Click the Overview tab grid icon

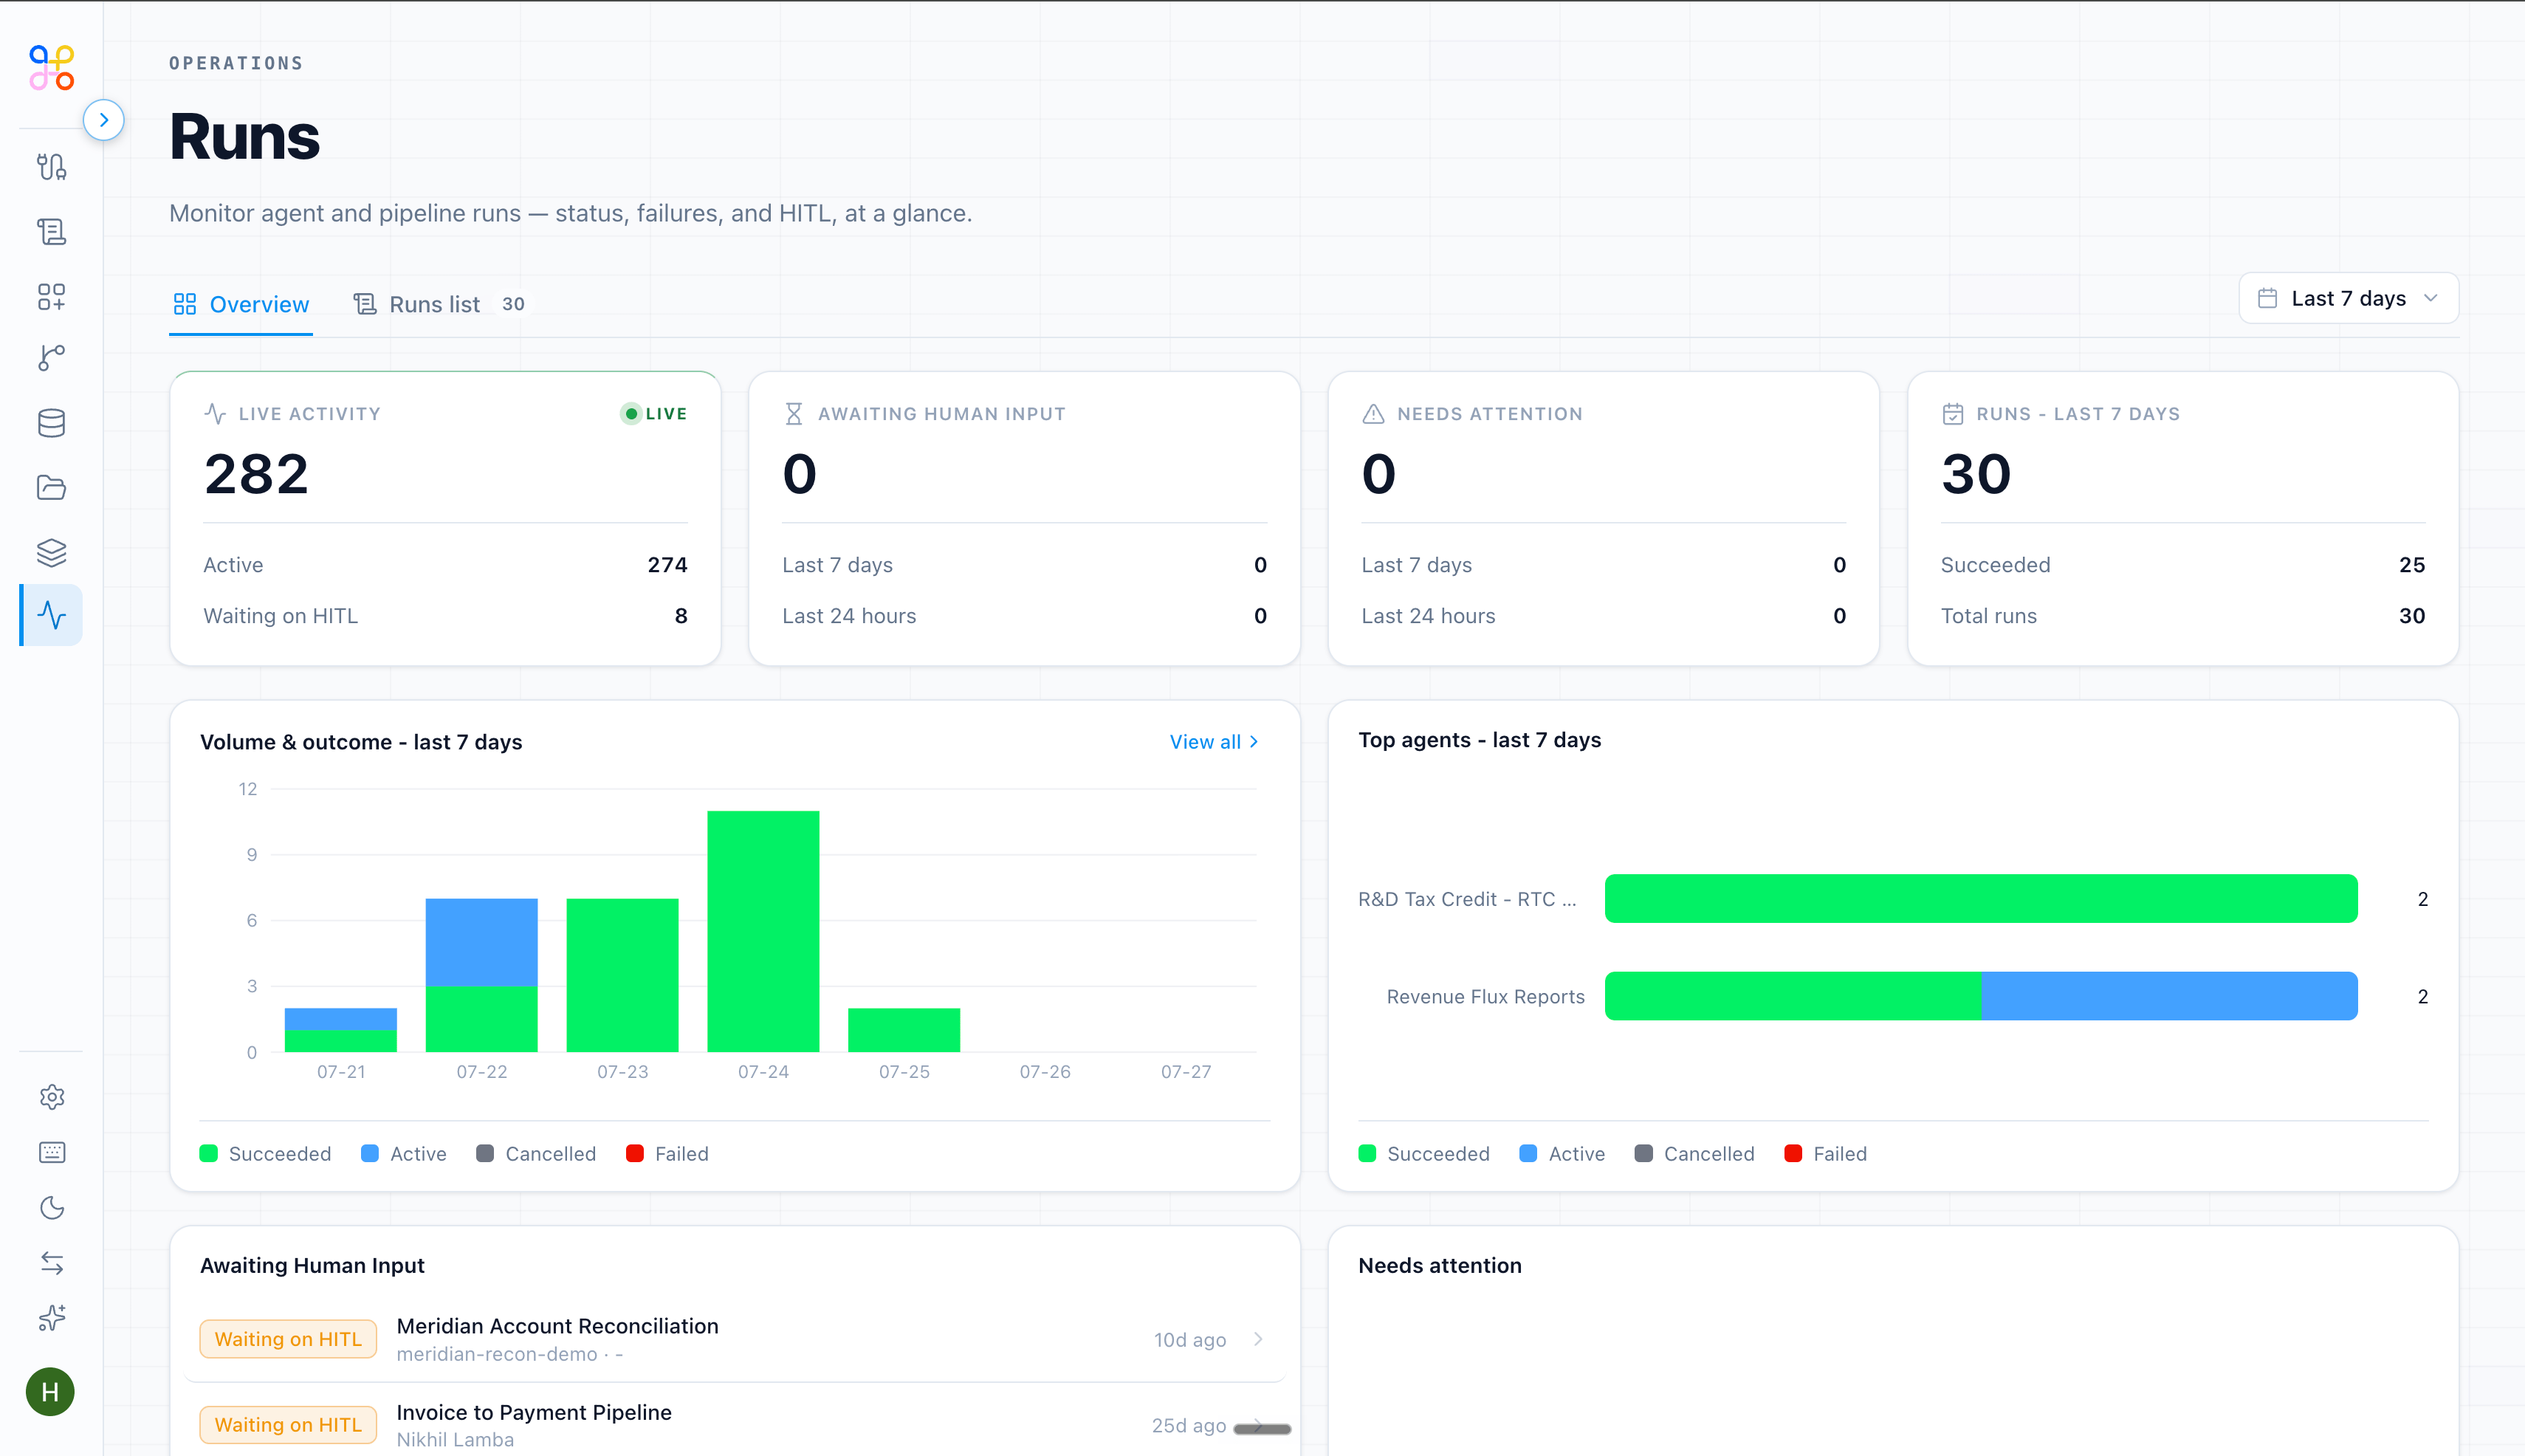click(184, 304)
